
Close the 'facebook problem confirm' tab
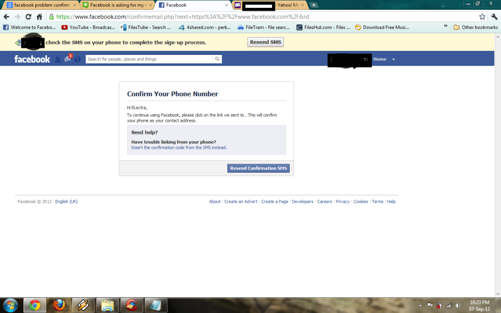[x=75, y=5]
